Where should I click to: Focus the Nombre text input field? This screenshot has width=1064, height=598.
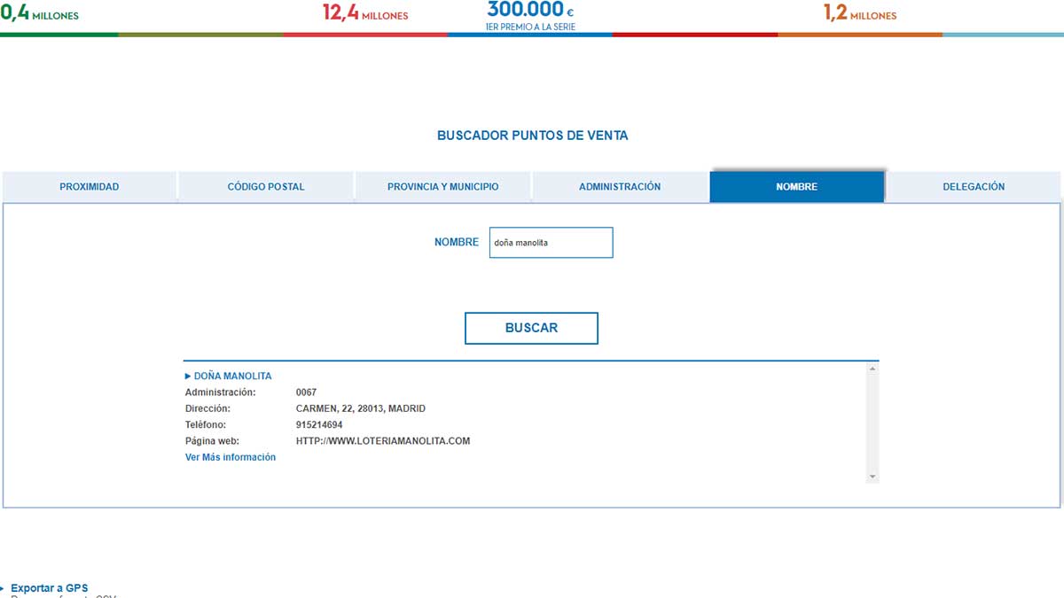[x=551, y=243]
